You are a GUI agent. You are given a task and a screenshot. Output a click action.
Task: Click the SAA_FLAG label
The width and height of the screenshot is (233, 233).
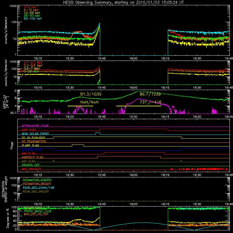29,153
